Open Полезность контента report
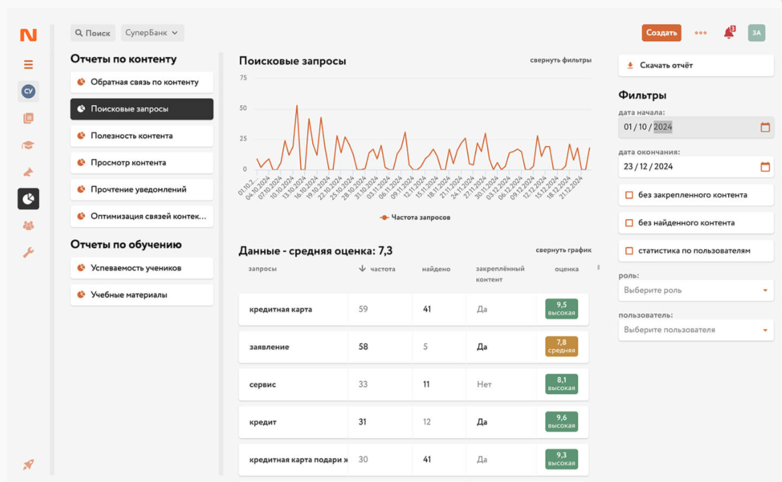782x482 pixels. 142,136
